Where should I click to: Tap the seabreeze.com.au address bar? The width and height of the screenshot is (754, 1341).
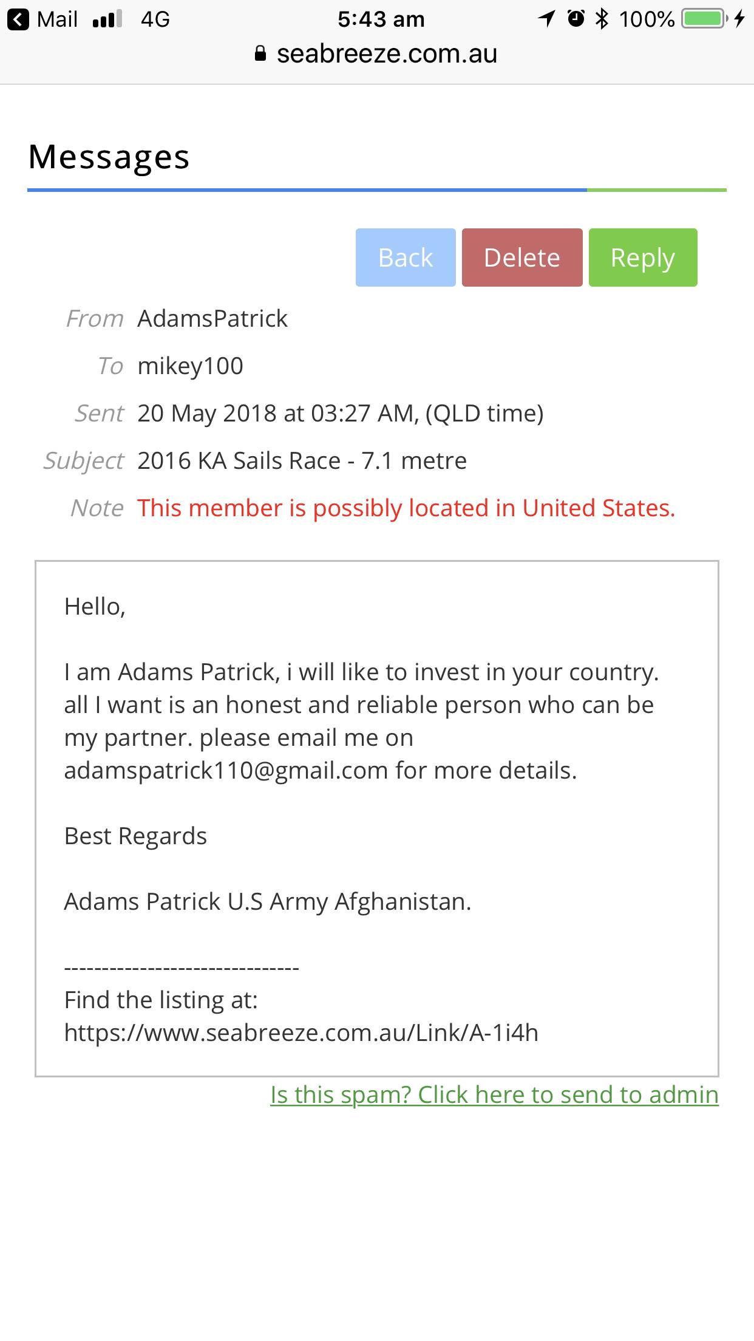386,54
